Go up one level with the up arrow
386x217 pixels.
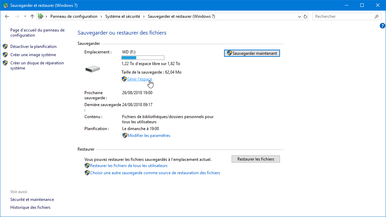(32, 16)
